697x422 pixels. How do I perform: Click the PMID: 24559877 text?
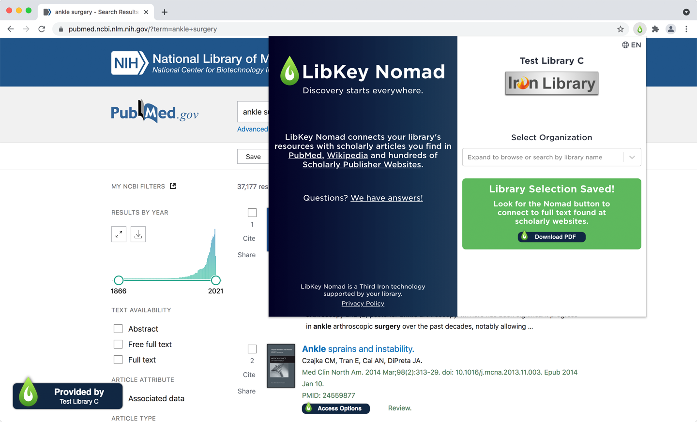[x=329, y=395]
